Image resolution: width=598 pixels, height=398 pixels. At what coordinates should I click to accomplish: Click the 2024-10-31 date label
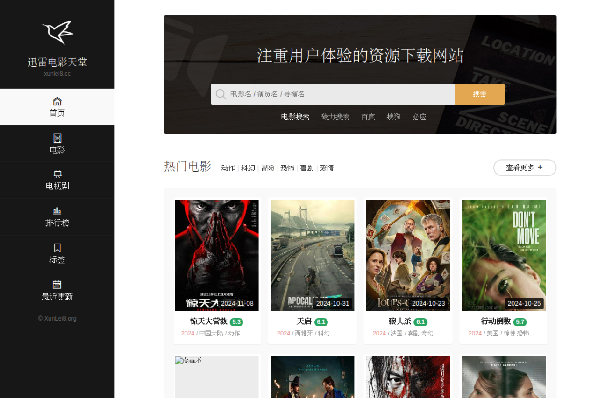[333, 304]
